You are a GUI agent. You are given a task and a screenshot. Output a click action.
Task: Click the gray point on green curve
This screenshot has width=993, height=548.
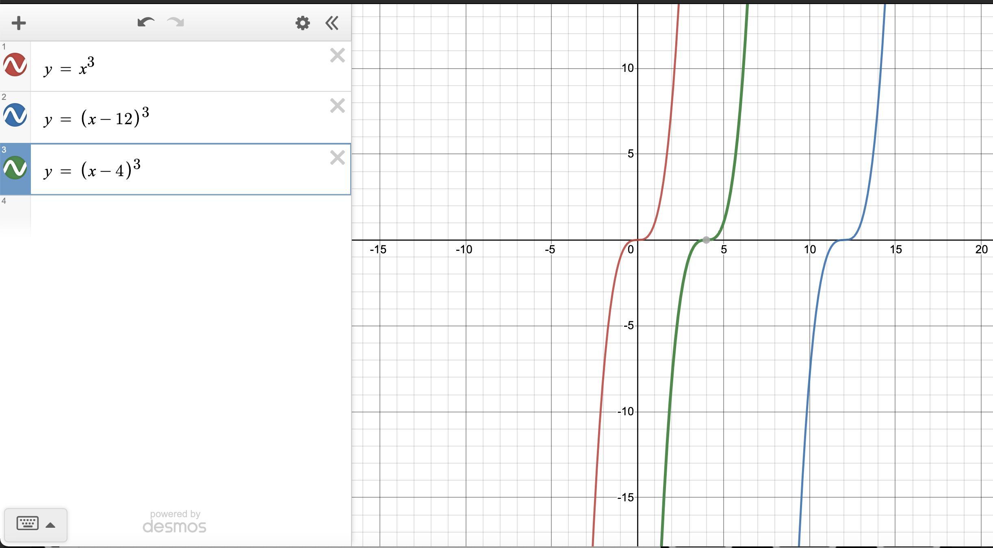tap(706, 240)
